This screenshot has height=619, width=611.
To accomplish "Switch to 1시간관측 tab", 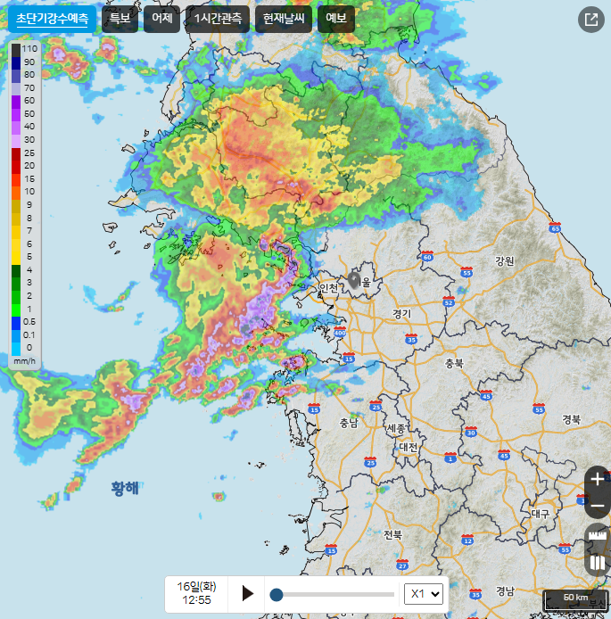I will tap(218, 19).
